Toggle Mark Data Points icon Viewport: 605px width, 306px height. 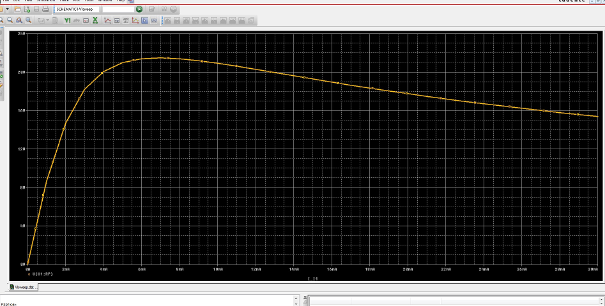pos(135,20)
